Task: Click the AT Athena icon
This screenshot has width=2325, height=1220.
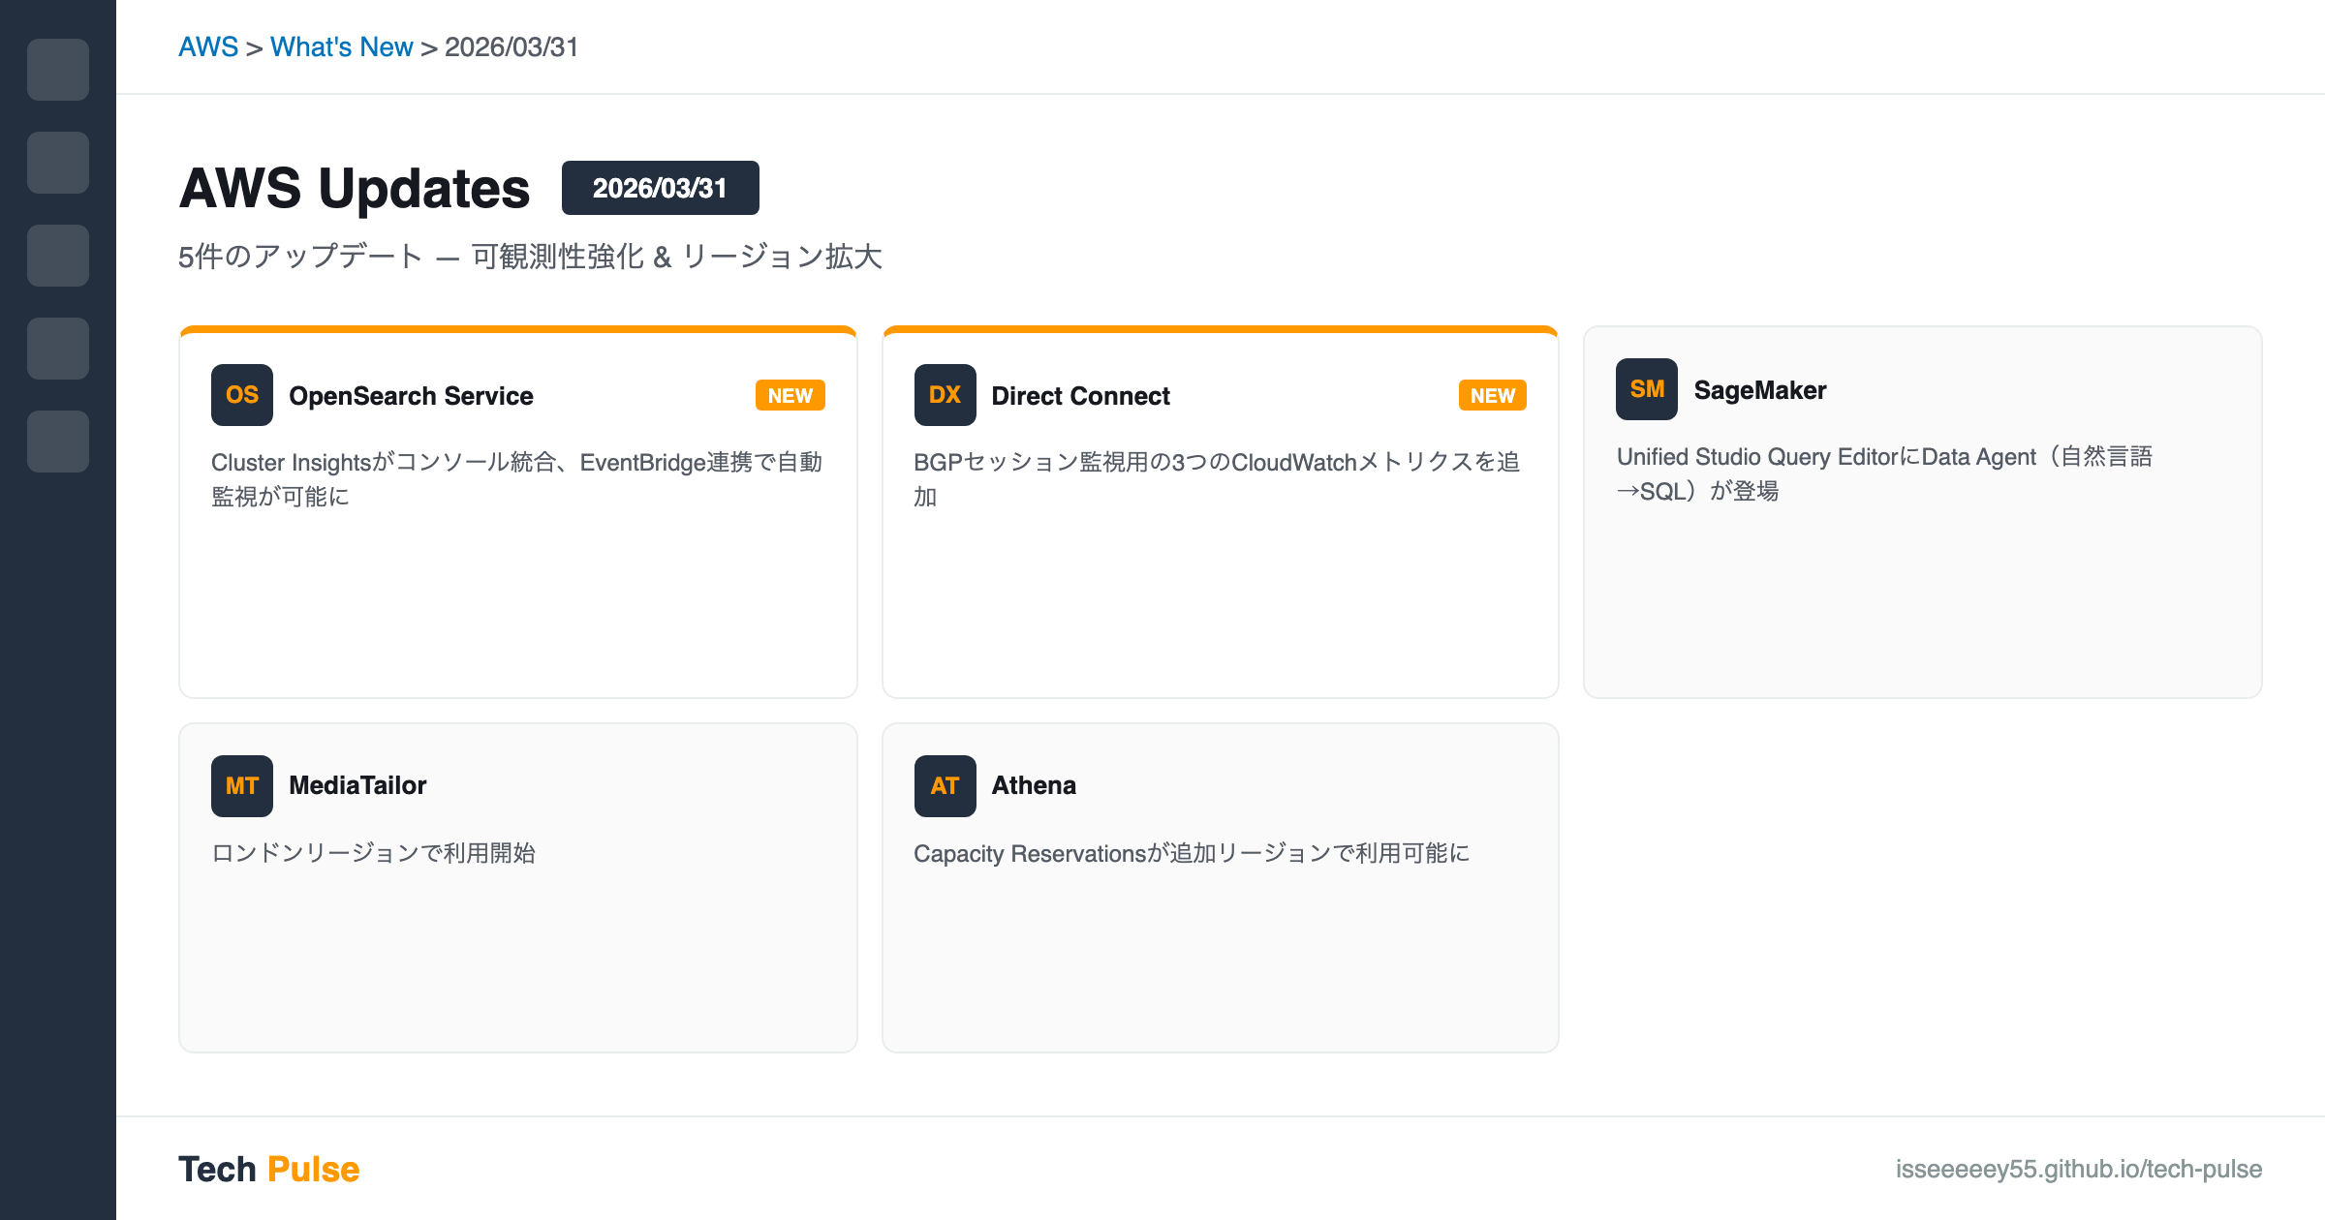Action: pyautogui.click(x=945, y=786)
